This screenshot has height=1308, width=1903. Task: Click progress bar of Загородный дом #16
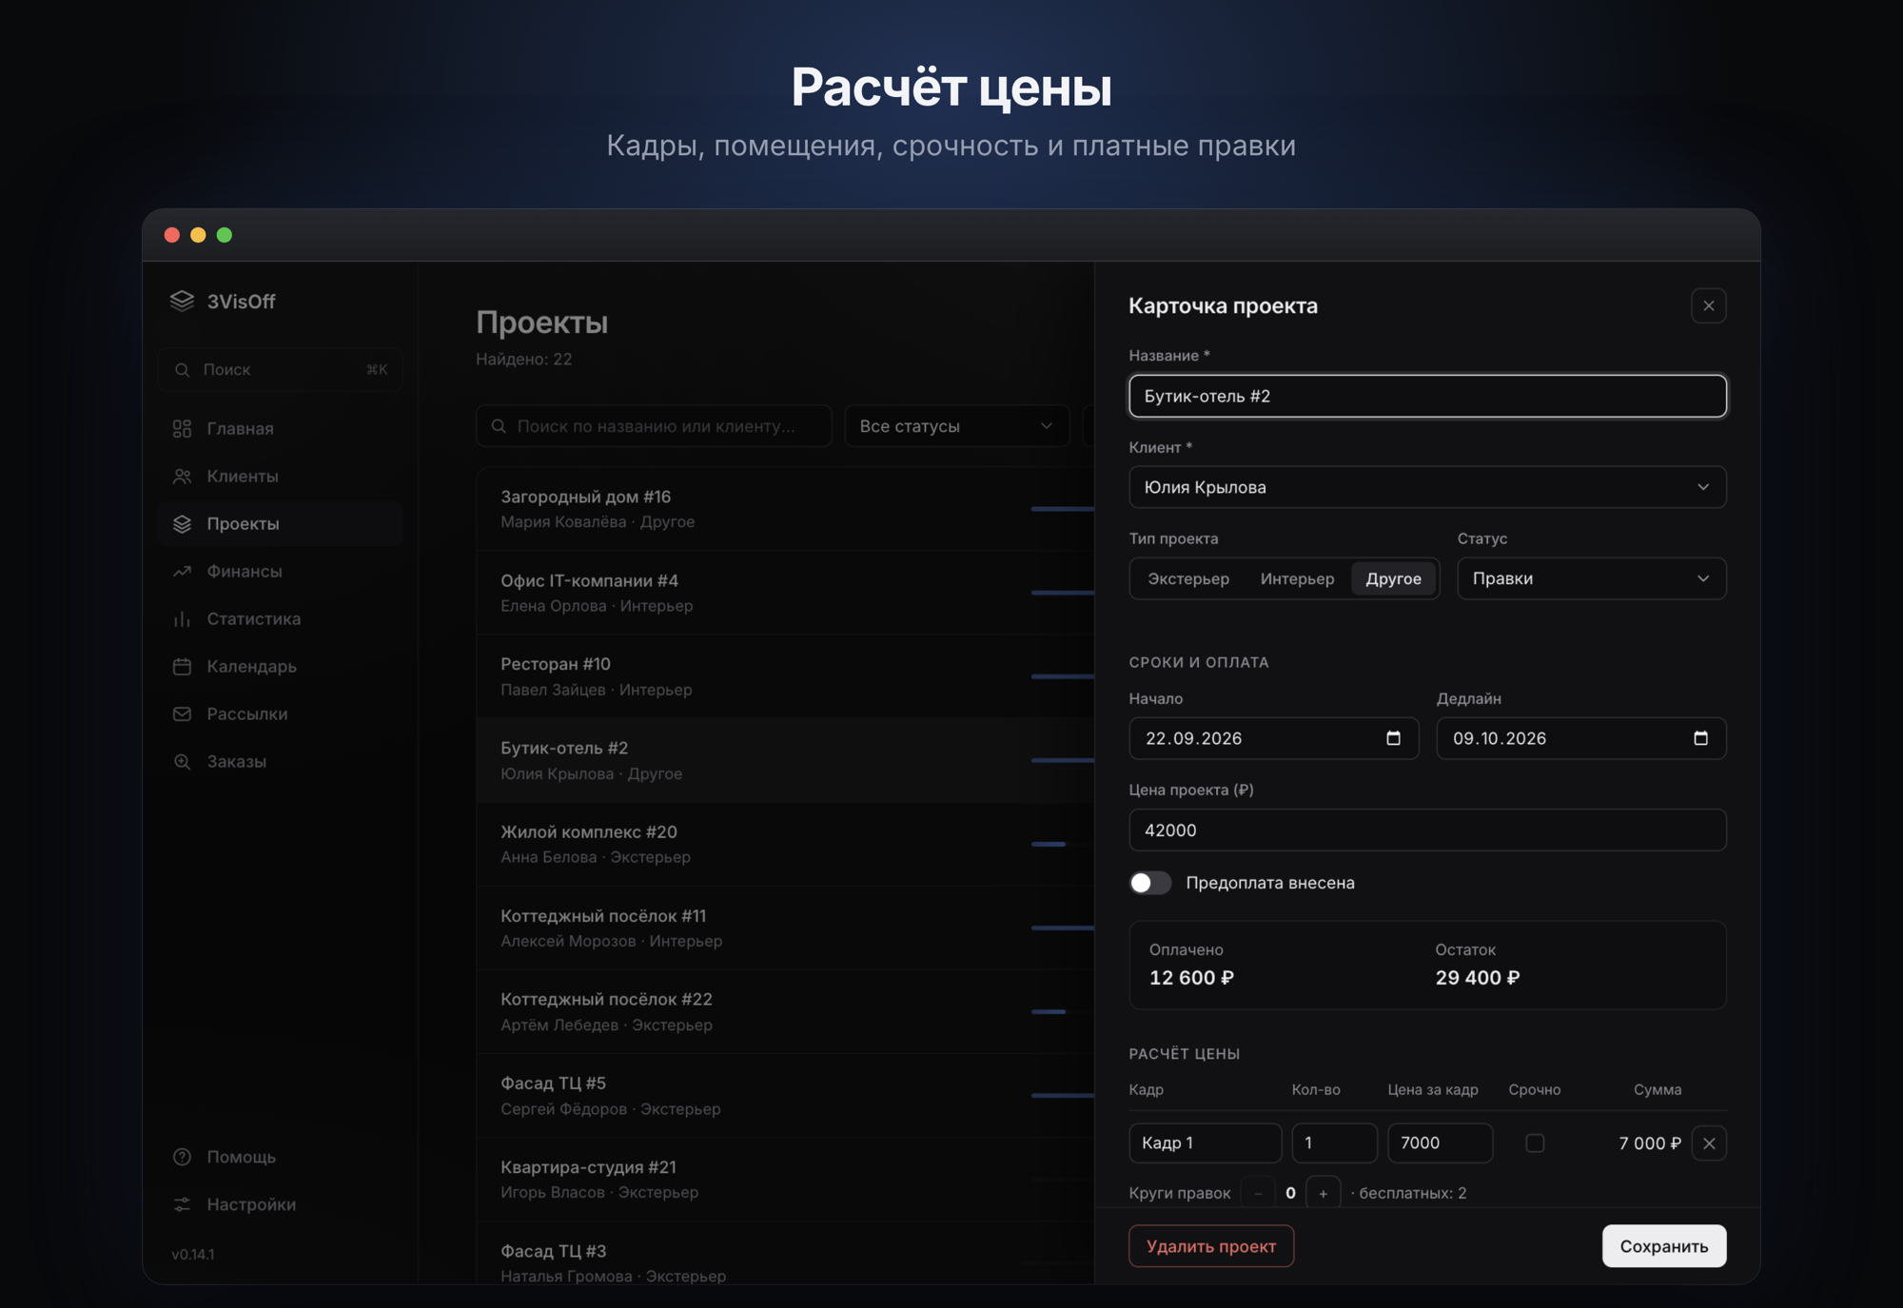[1063, 509]
